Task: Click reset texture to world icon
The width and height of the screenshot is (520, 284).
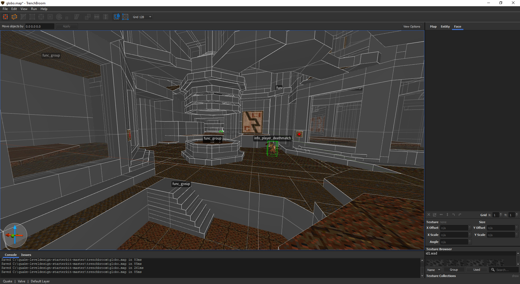Action: 435,215
